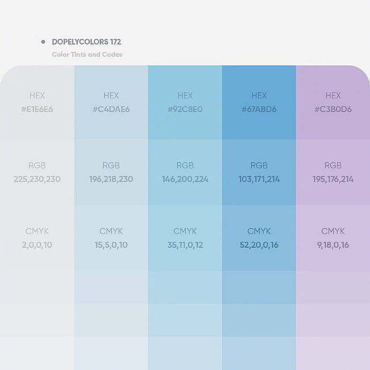
Task: Click the DOPELYCOLORS 172 title
Action: [x=86, y=42]
